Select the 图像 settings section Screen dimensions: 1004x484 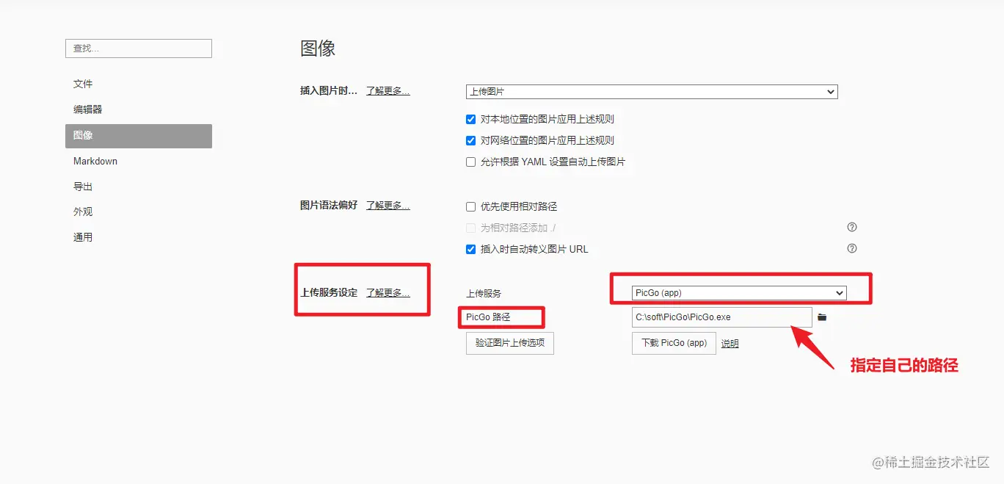point(139,136)
